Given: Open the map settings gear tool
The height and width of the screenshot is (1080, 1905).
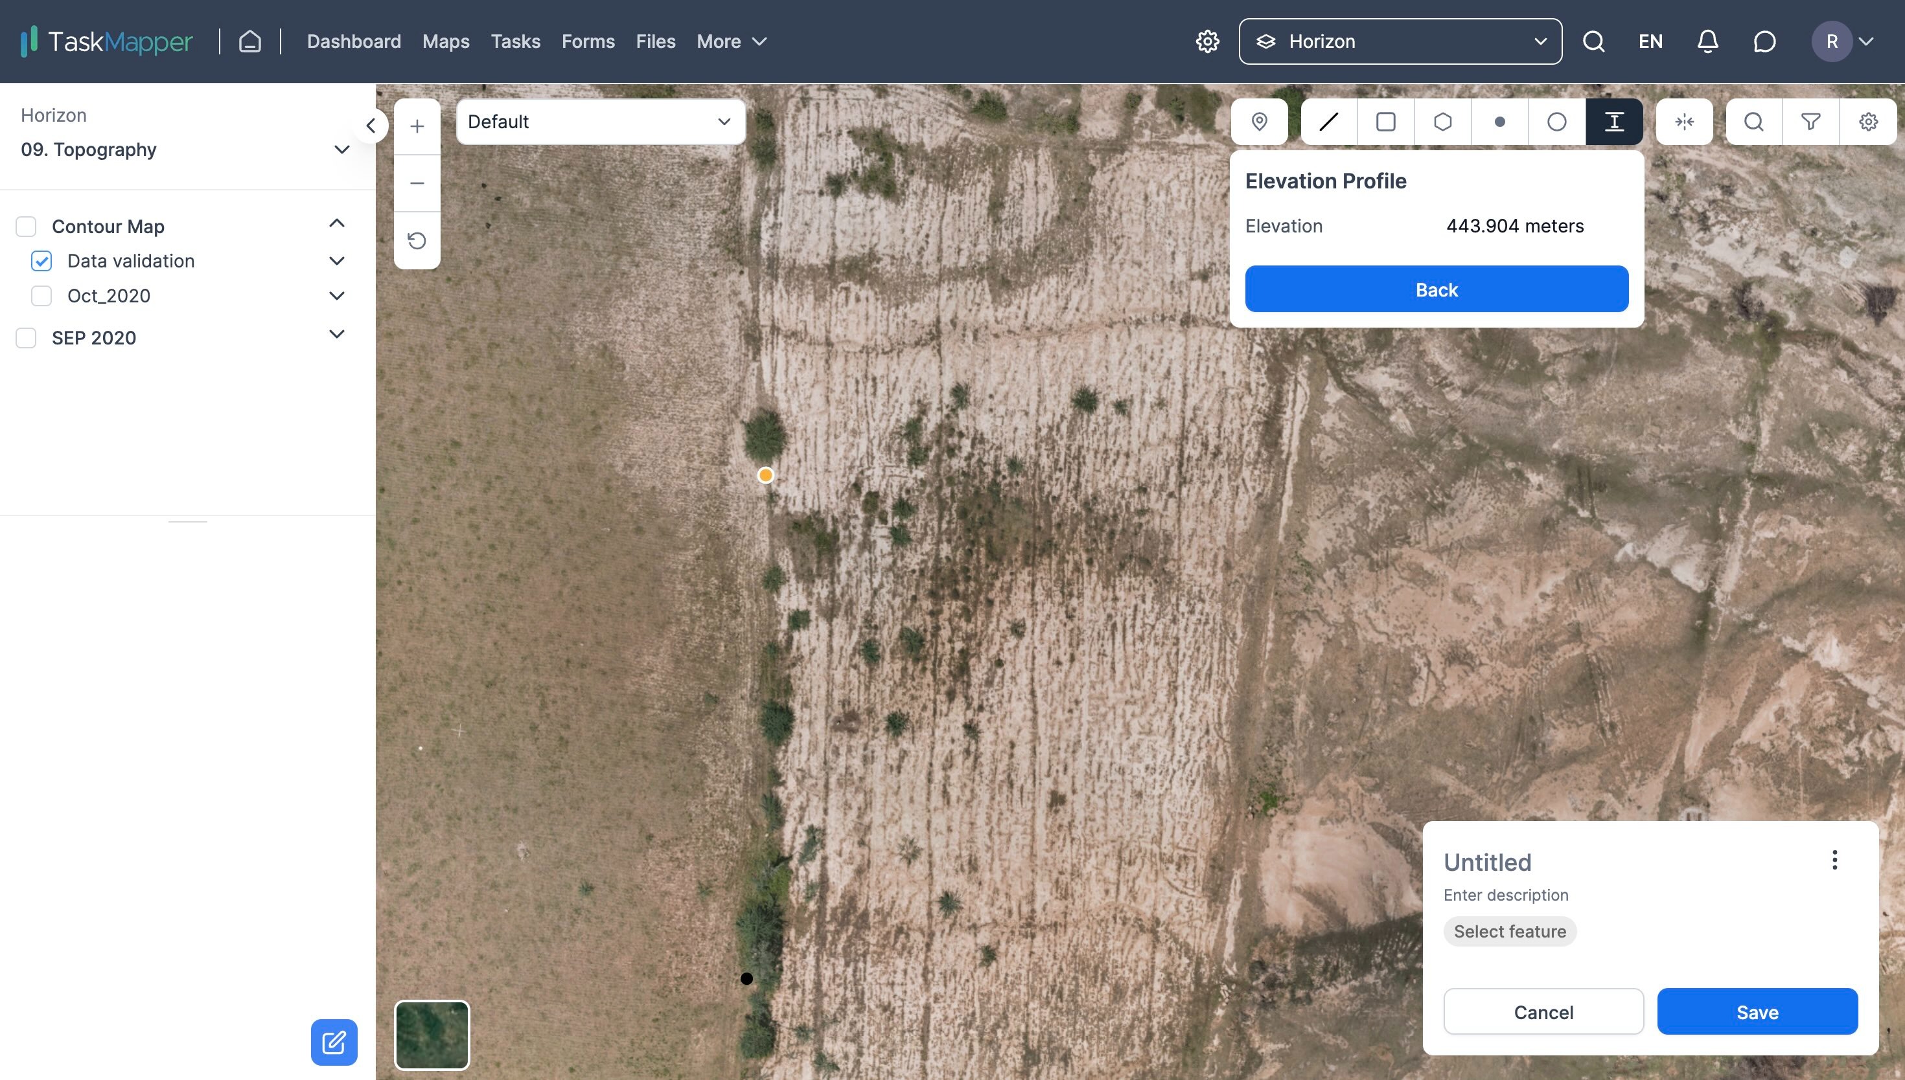Looking at the screenshot, I should tap(1868, 122).
